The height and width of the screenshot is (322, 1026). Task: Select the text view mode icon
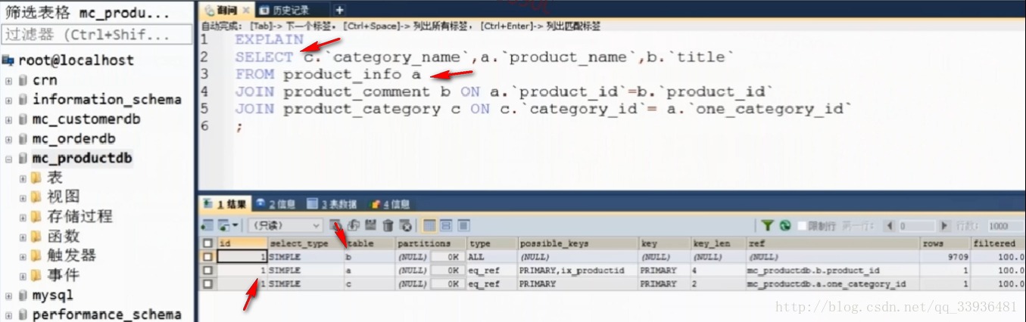tap(463, 225)
